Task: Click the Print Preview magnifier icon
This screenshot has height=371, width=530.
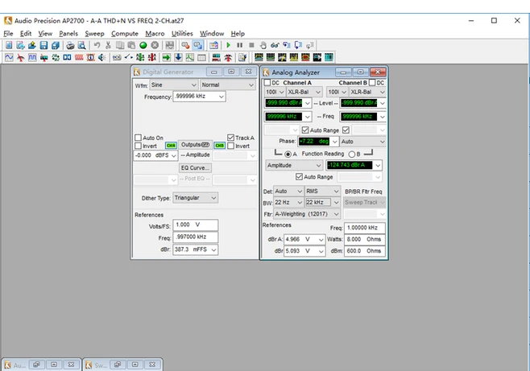Action: [81, 45]
